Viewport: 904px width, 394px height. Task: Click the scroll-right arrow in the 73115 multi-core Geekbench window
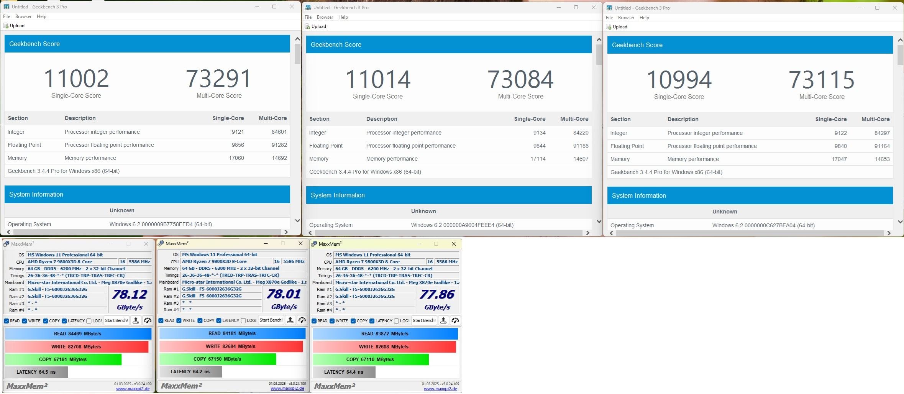click(888, 233)
